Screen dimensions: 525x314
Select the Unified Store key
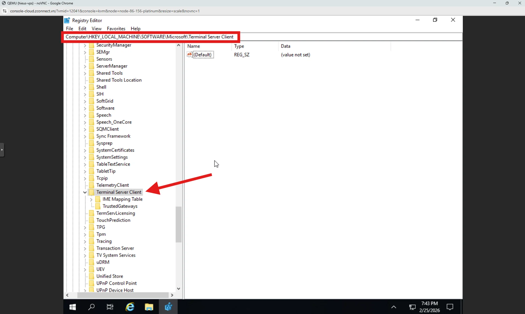coord(110,276)
